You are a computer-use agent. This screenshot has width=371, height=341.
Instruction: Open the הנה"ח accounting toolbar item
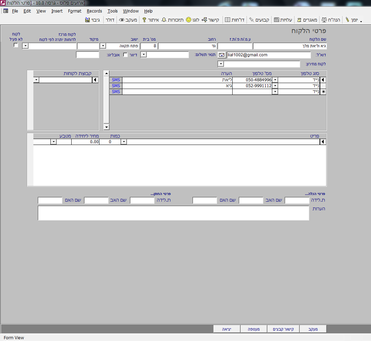pyautogui.click(x=331, y=20)
